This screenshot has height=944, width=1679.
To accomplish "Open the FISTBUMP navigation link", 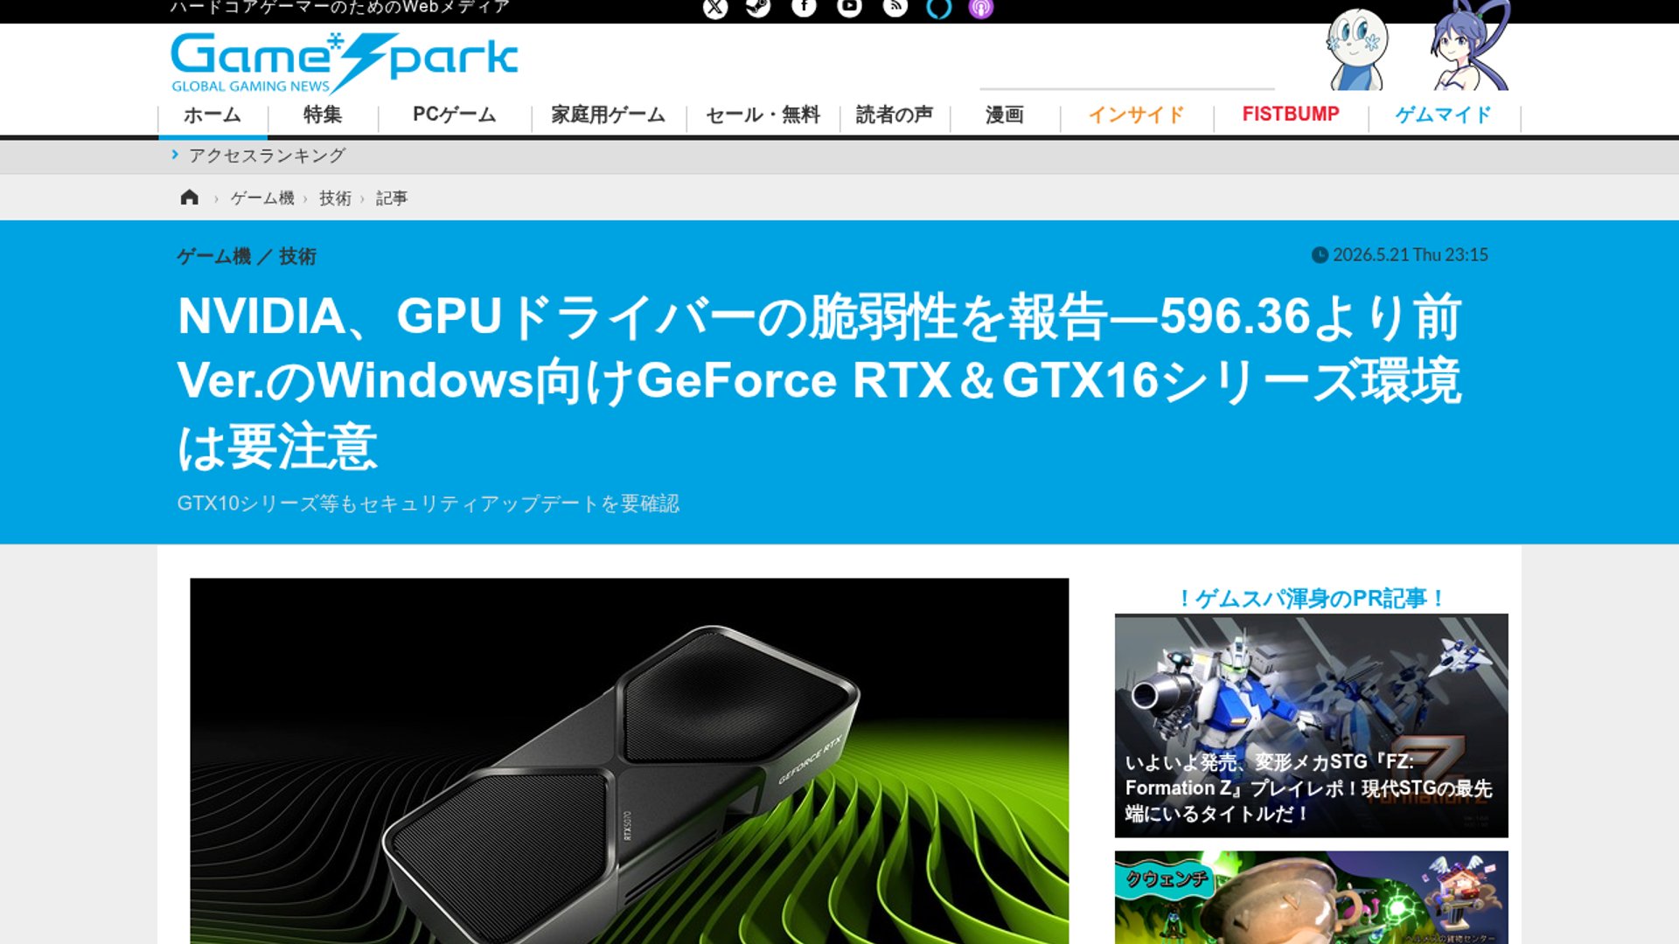I will 1291,115.
